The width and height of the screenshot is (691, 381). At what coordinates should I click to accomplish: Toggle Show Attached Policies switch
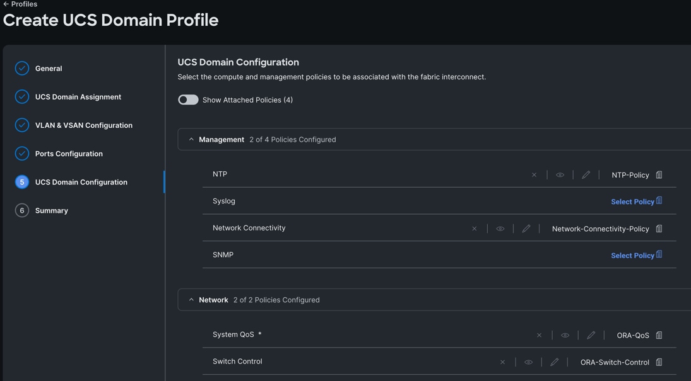(x=188, y=100)
